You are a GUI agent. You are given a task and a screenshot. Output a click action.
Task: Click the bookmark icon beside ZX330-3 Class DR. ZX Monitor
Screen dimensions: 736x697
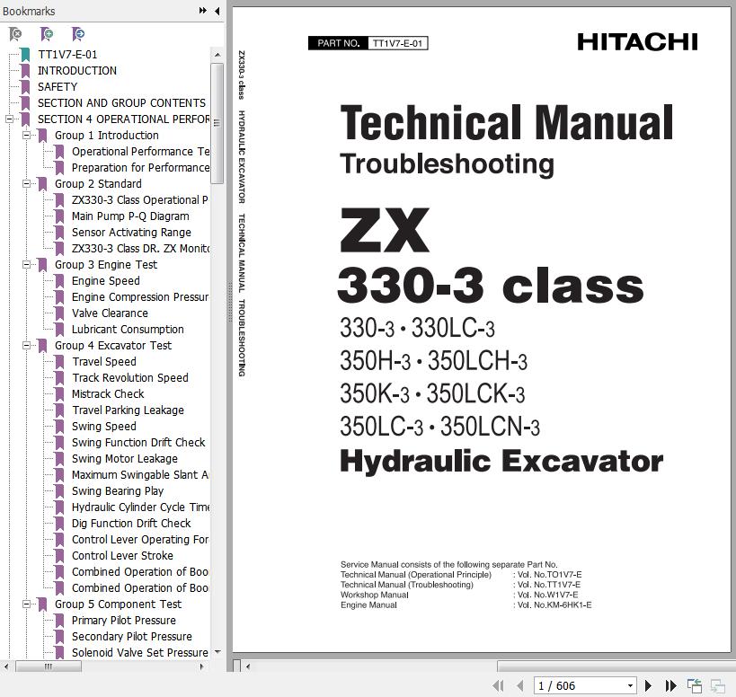(x=59, y=249)
